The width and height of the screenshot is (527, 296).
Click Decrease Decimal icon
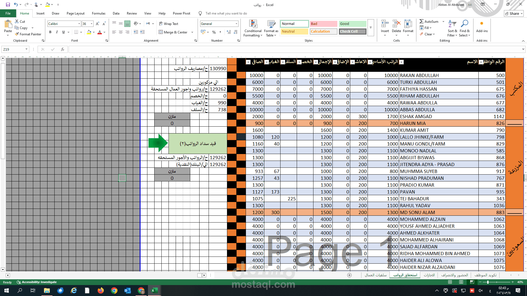pyautogui.click(x=236, y=32)
